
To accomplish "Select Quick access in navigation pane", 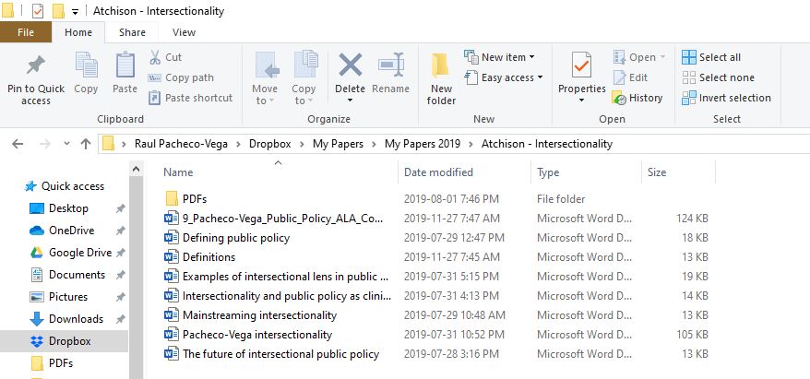I will 64,186.
